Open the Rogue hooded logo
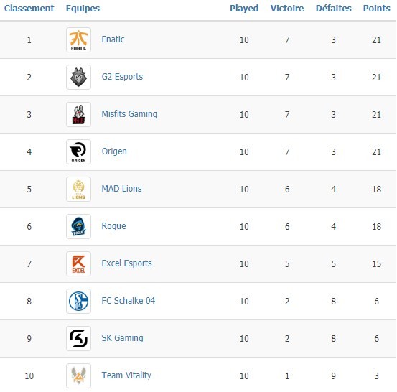397x392 pixels. pyautogui.click(x=78, y=226)
